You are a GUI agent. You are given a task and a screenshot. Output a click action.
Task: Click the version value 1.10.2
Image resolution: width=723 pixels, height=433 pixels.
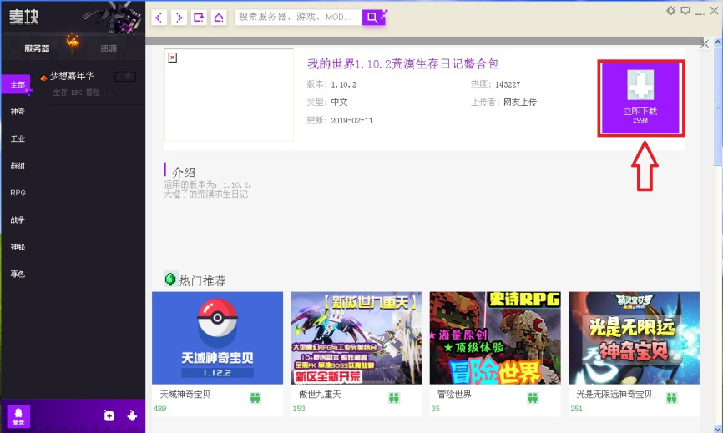tap(343, 85)
